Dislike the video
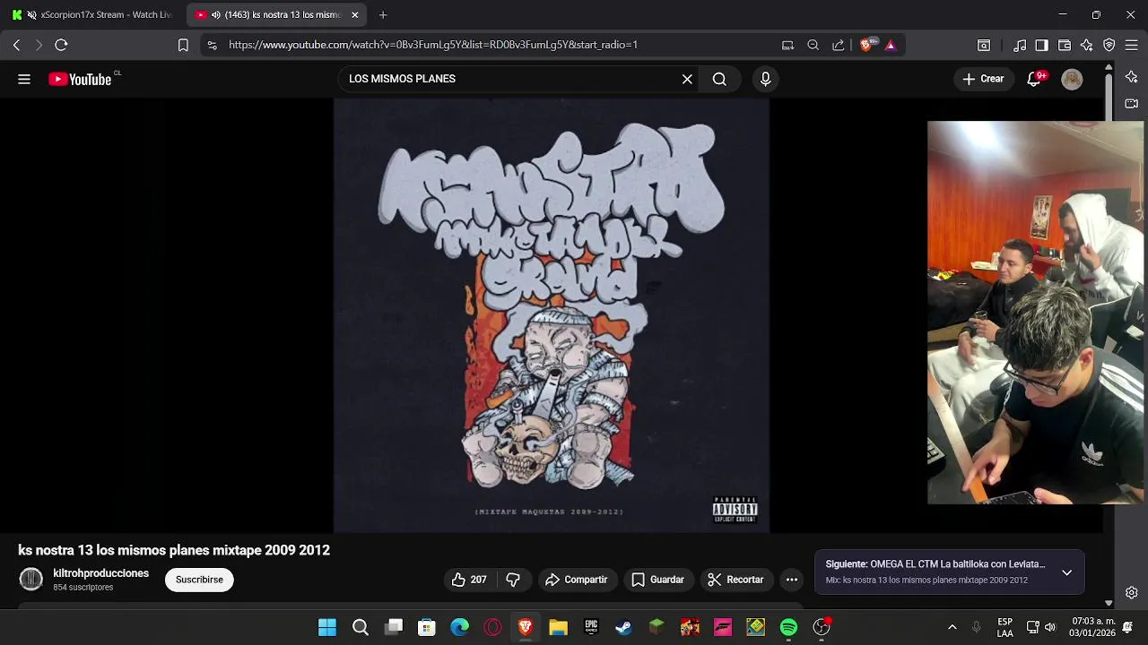Image resolution: width=1148 pixels, height=645 pixels. (x=513, y=580)
